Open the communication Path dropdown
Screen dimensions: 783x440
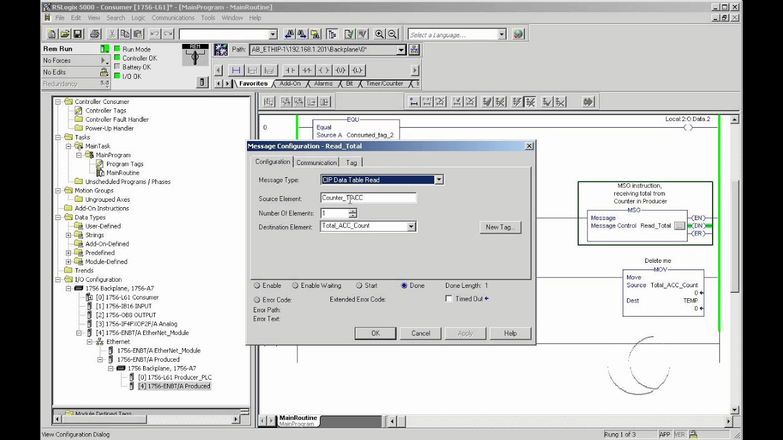click(401, 50)
